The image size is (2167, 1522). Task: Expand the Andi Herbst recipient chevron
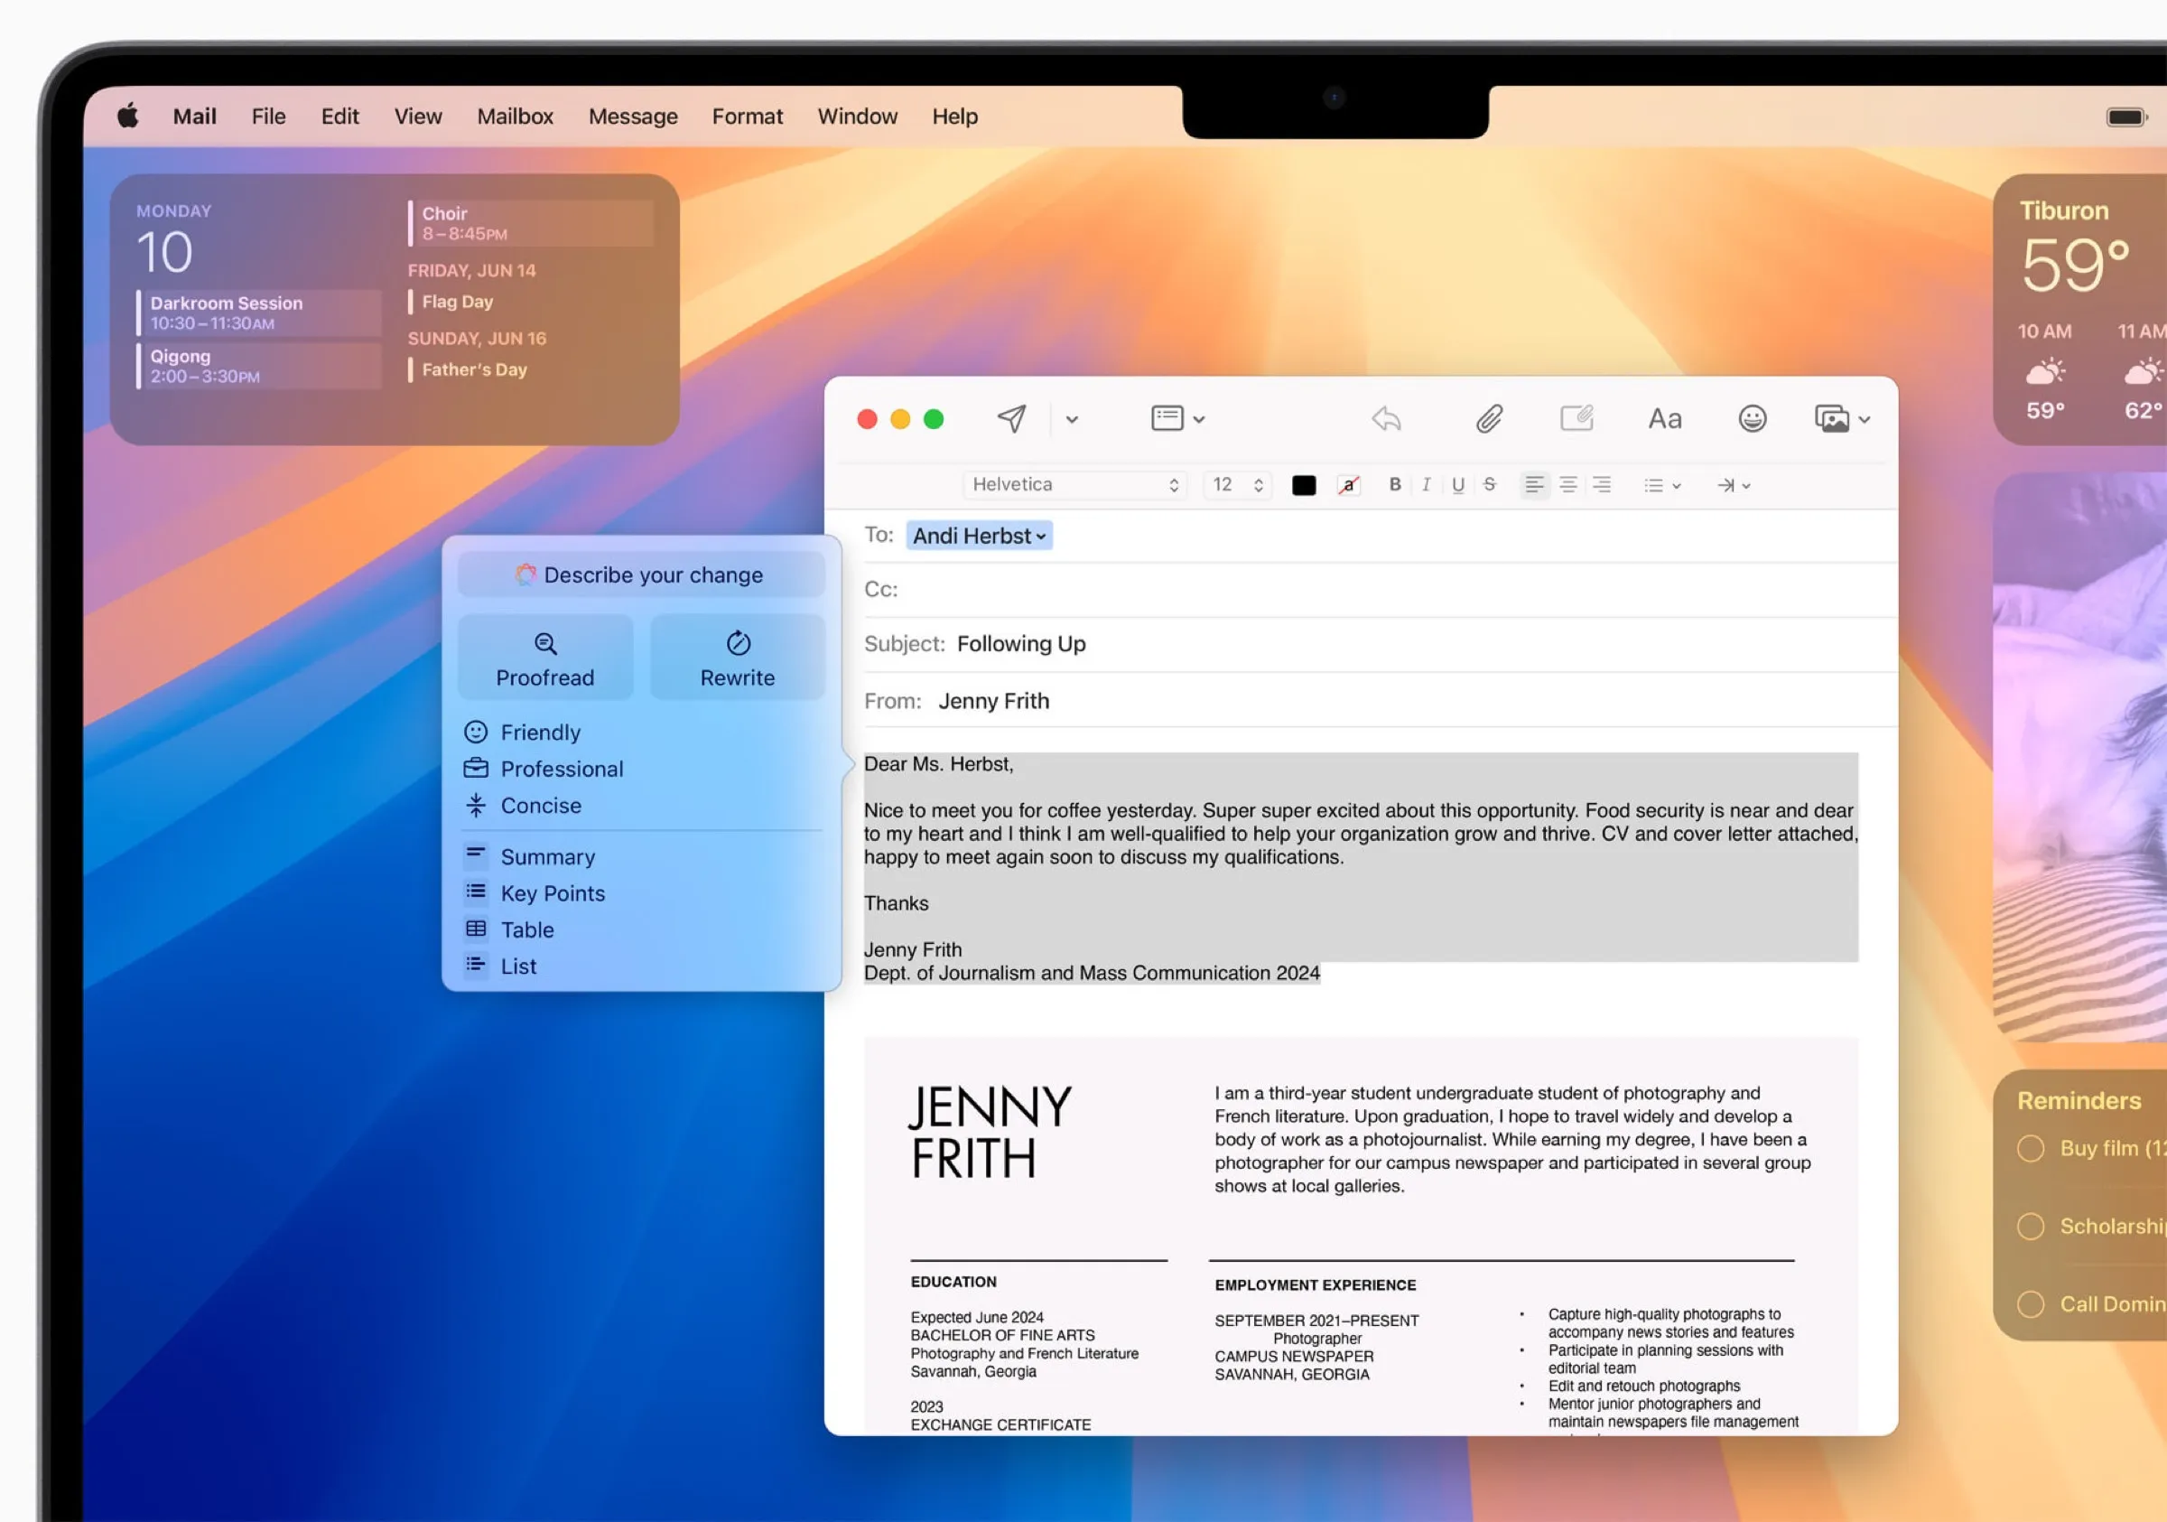pyautogui.click(x=1041, y=536)
